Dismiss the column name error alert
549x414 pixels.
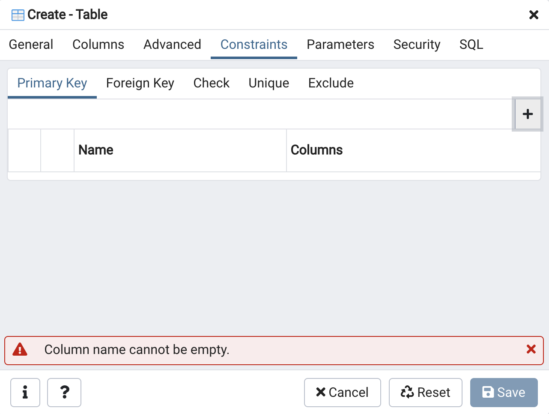(x=531, y=349)
